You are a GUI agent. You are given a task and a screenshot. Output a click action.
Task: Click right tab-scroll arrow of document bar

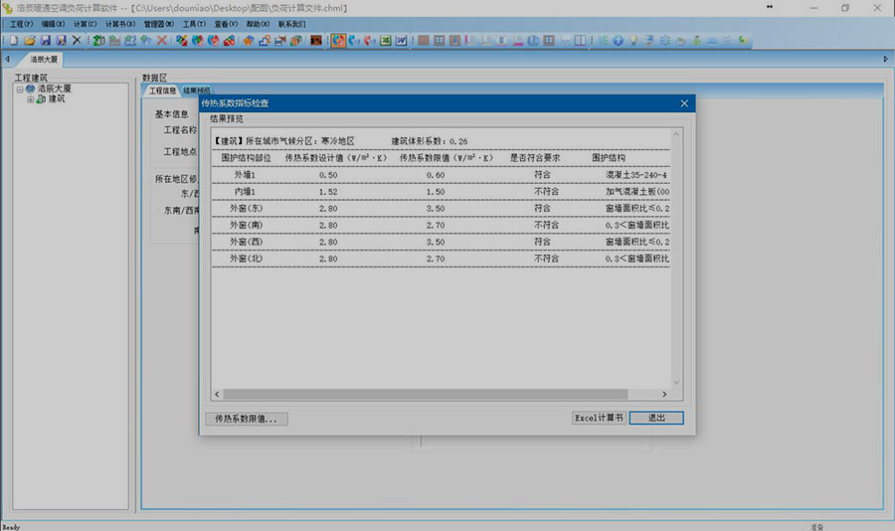click(x=885, y=60)
